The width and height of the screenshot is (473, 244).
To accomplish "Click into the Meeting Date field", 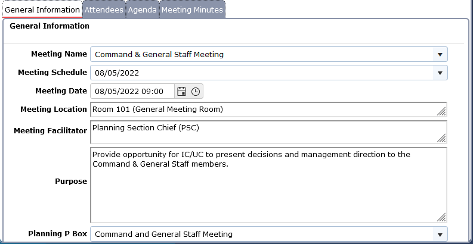I will [x=132, y=91].
